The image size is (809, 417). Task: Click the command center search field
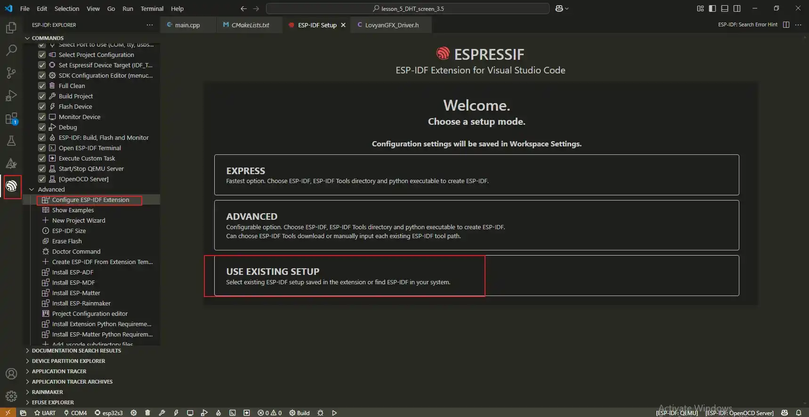(407, 8)
